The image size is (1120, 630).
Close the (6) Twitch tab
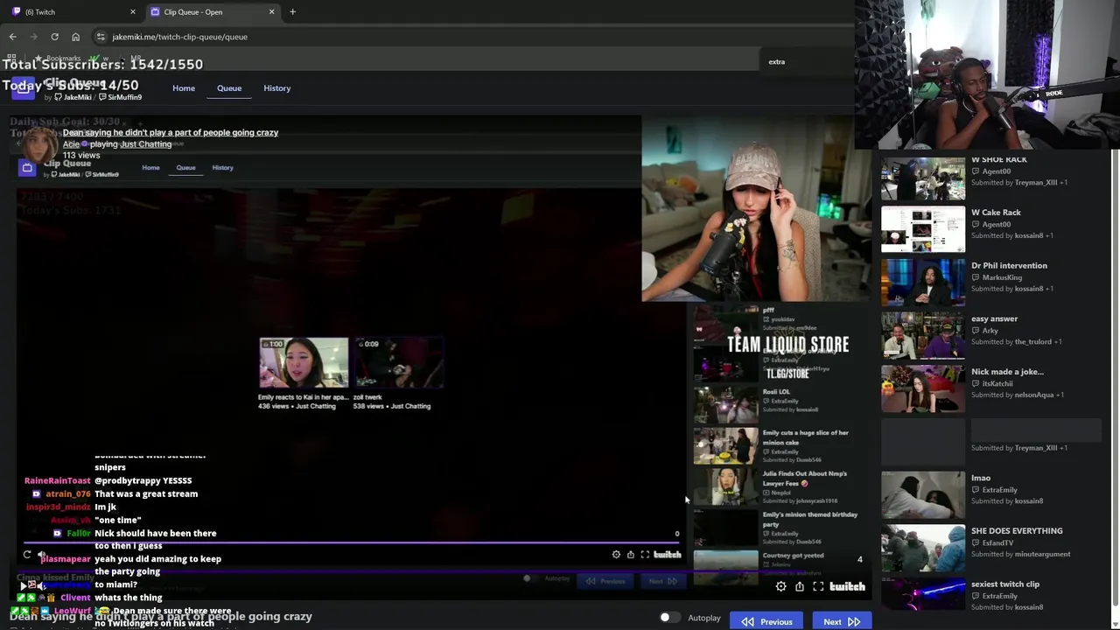pos(133,11)
